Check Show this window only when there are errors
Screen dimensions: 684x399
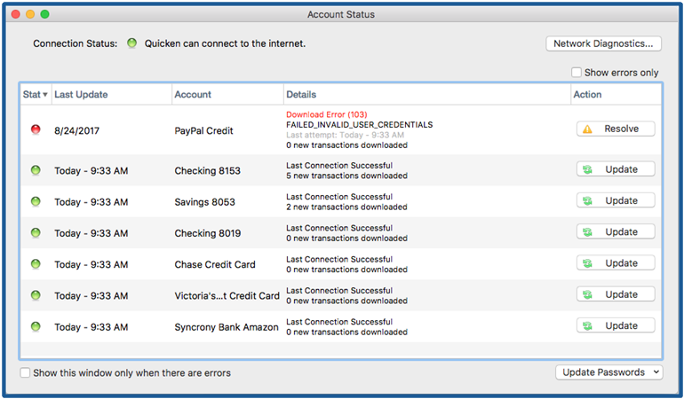click(x=26, y=373)
